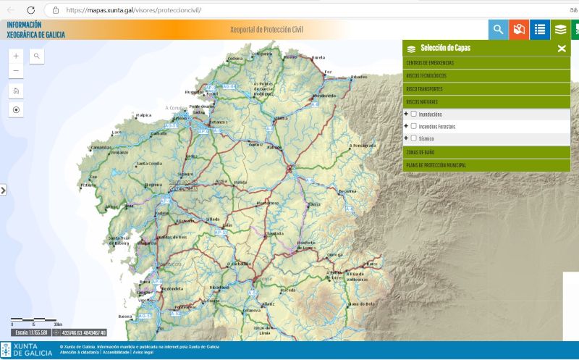Click the blue search tool in header
The image size is (579, 360).
pos(498,30)
